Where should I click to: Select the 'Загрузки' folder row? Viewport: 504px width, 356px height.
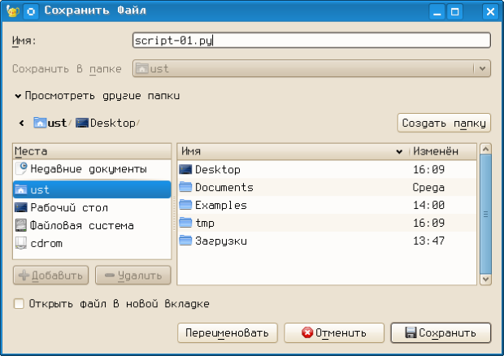(327, 241)
